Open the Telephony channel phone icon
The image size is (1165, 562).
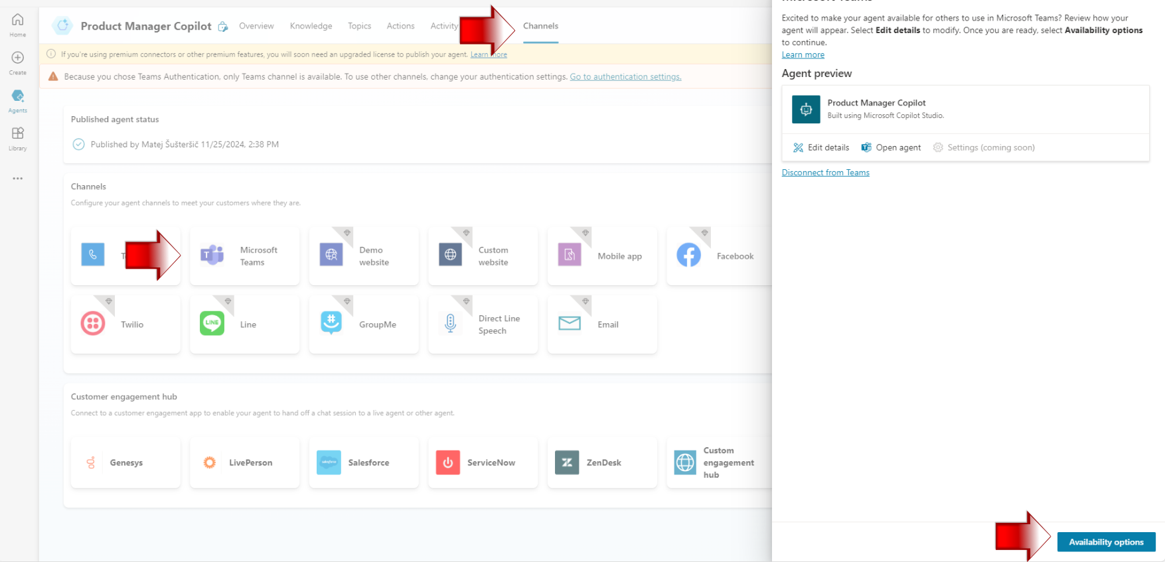point(93,254)
